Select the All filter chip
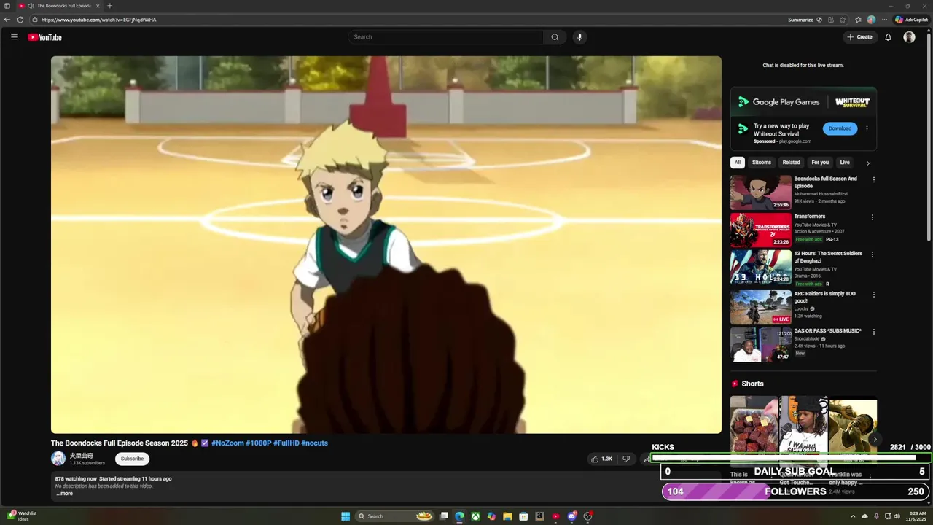The image size is (933, 525). (x=738, y=163)
